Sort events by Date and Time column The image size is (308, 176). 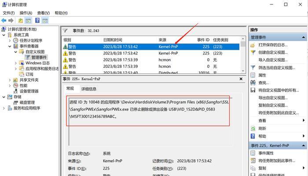(x=129, y=40)
